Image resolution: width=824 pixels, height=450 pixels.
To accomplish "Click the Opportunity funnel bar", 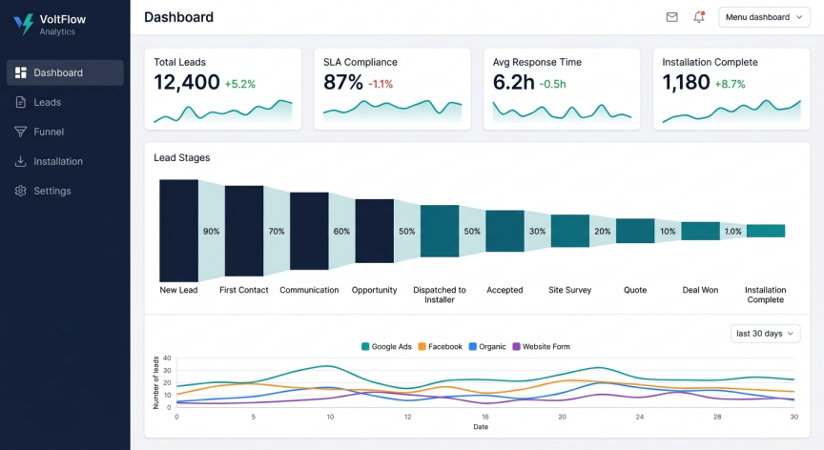I will pos(374,231).
